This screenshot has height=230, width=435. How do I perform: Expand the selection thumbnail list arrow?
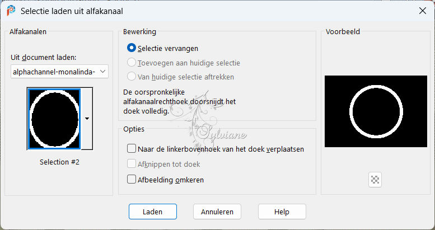pyautogui.click(x=87, y=119)
